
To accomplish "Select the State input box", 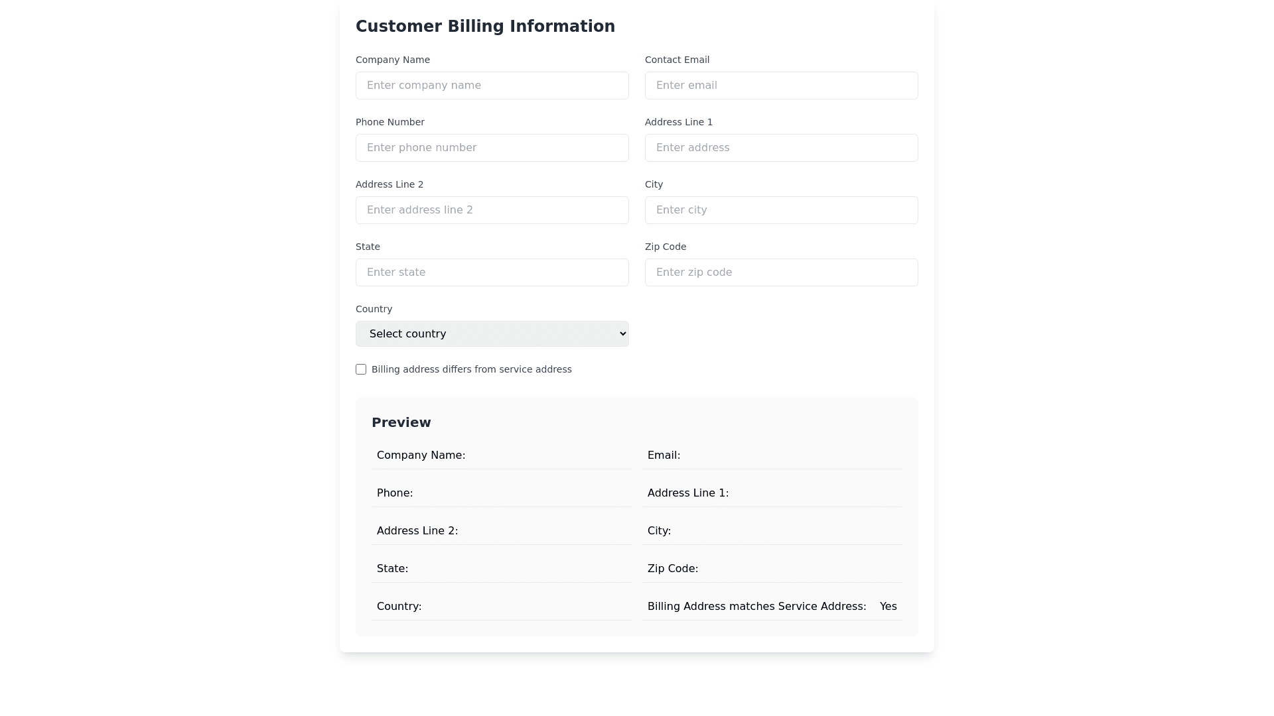I will point(492,272).
